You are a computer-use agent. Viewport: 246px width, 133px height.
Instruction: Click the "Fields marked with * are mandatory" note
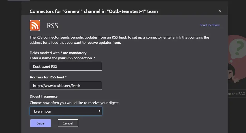click(x=58, y=53)
